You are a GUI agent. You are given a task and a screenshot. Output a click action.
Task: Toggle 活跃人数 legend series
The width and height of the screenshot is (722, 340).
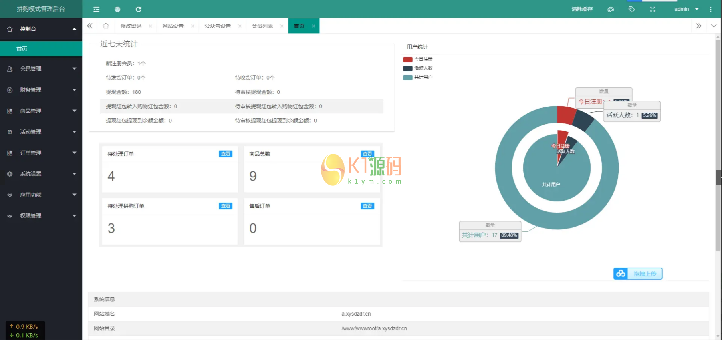pos(418,68)
